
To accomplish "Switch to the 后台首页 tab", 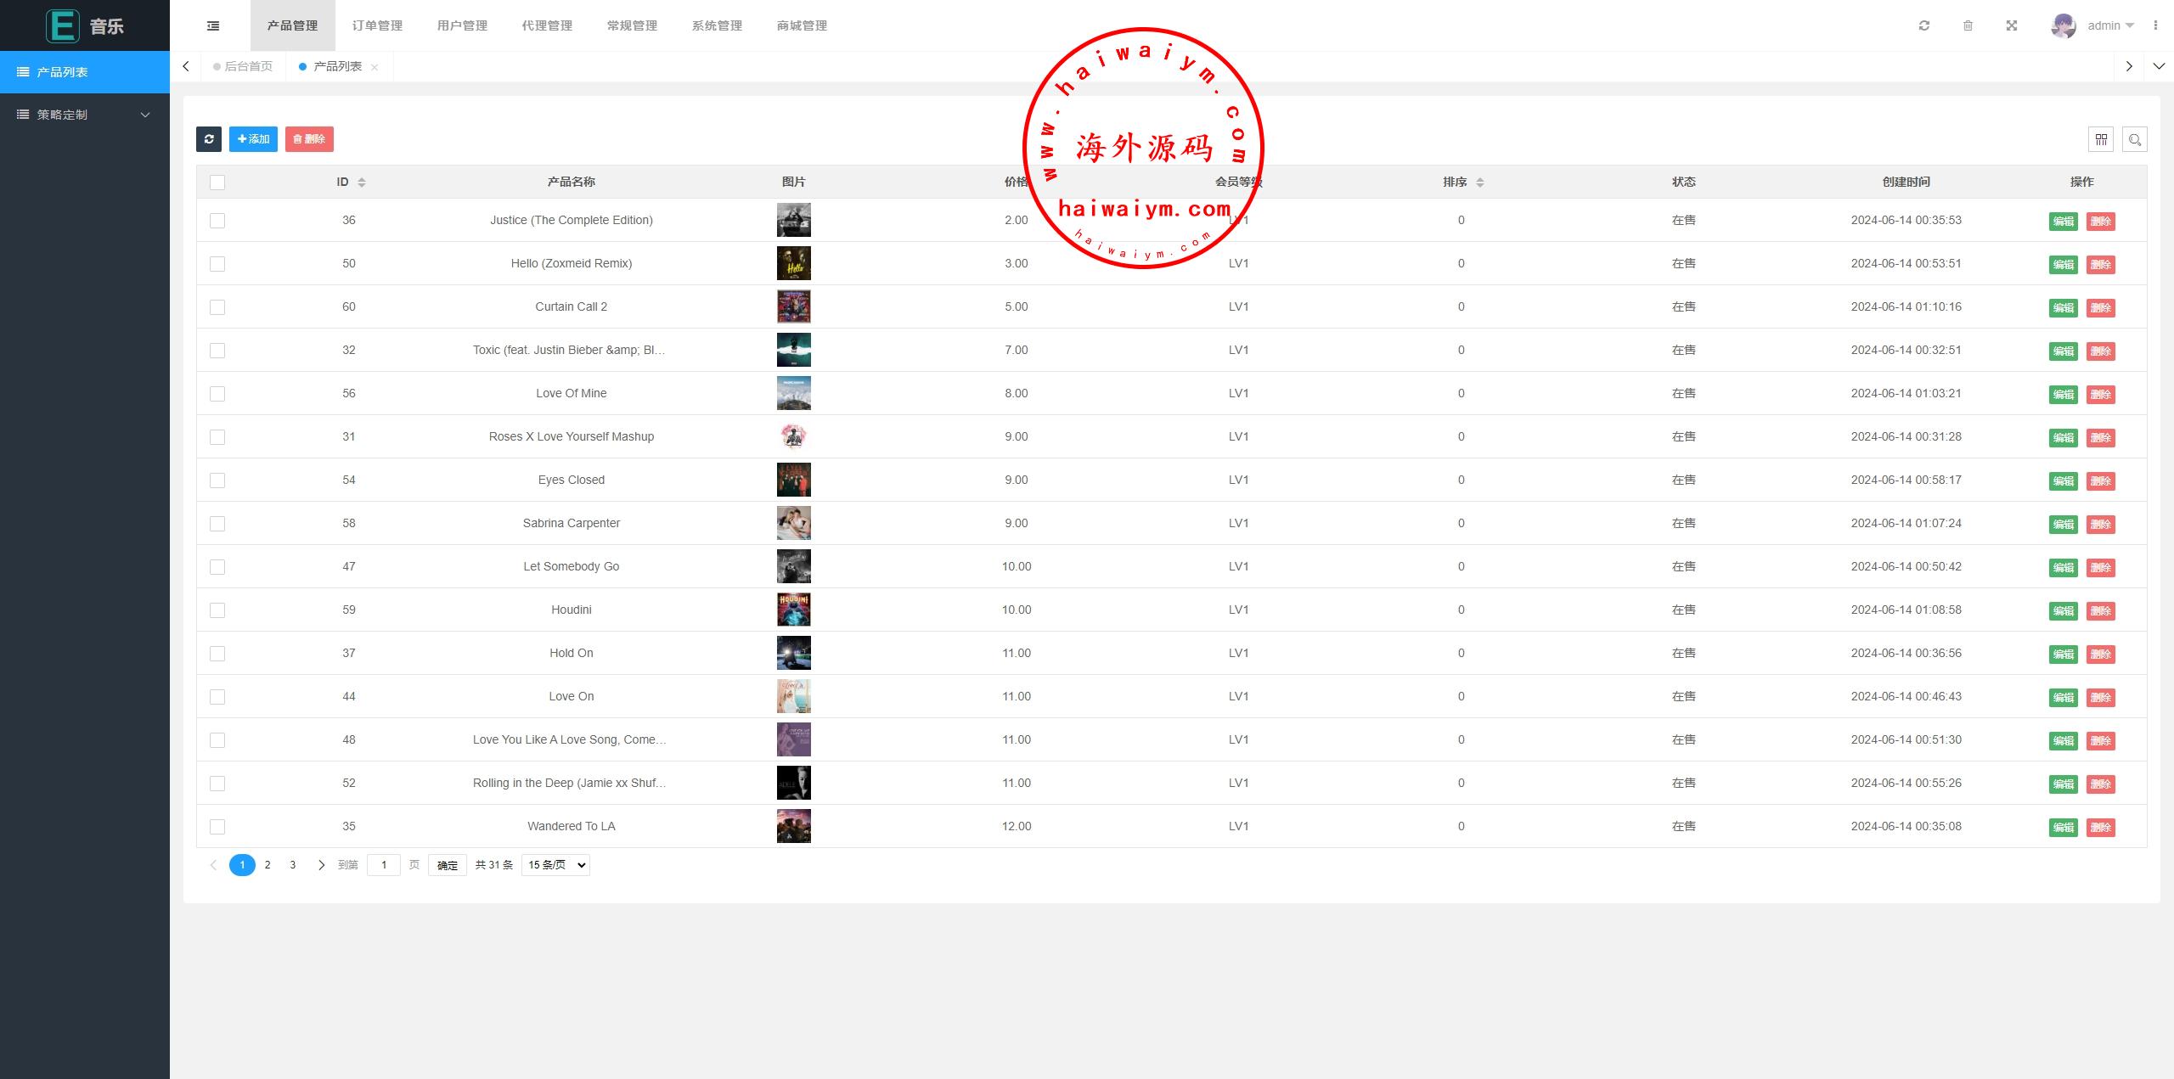I will 248,66.
